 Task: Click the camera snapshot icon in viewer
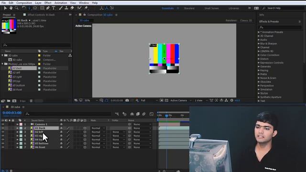(x=127, y=100)
